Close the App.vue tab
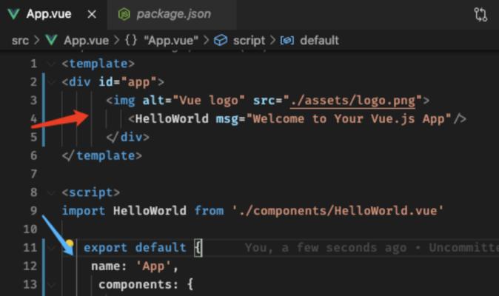 point(92,14)
